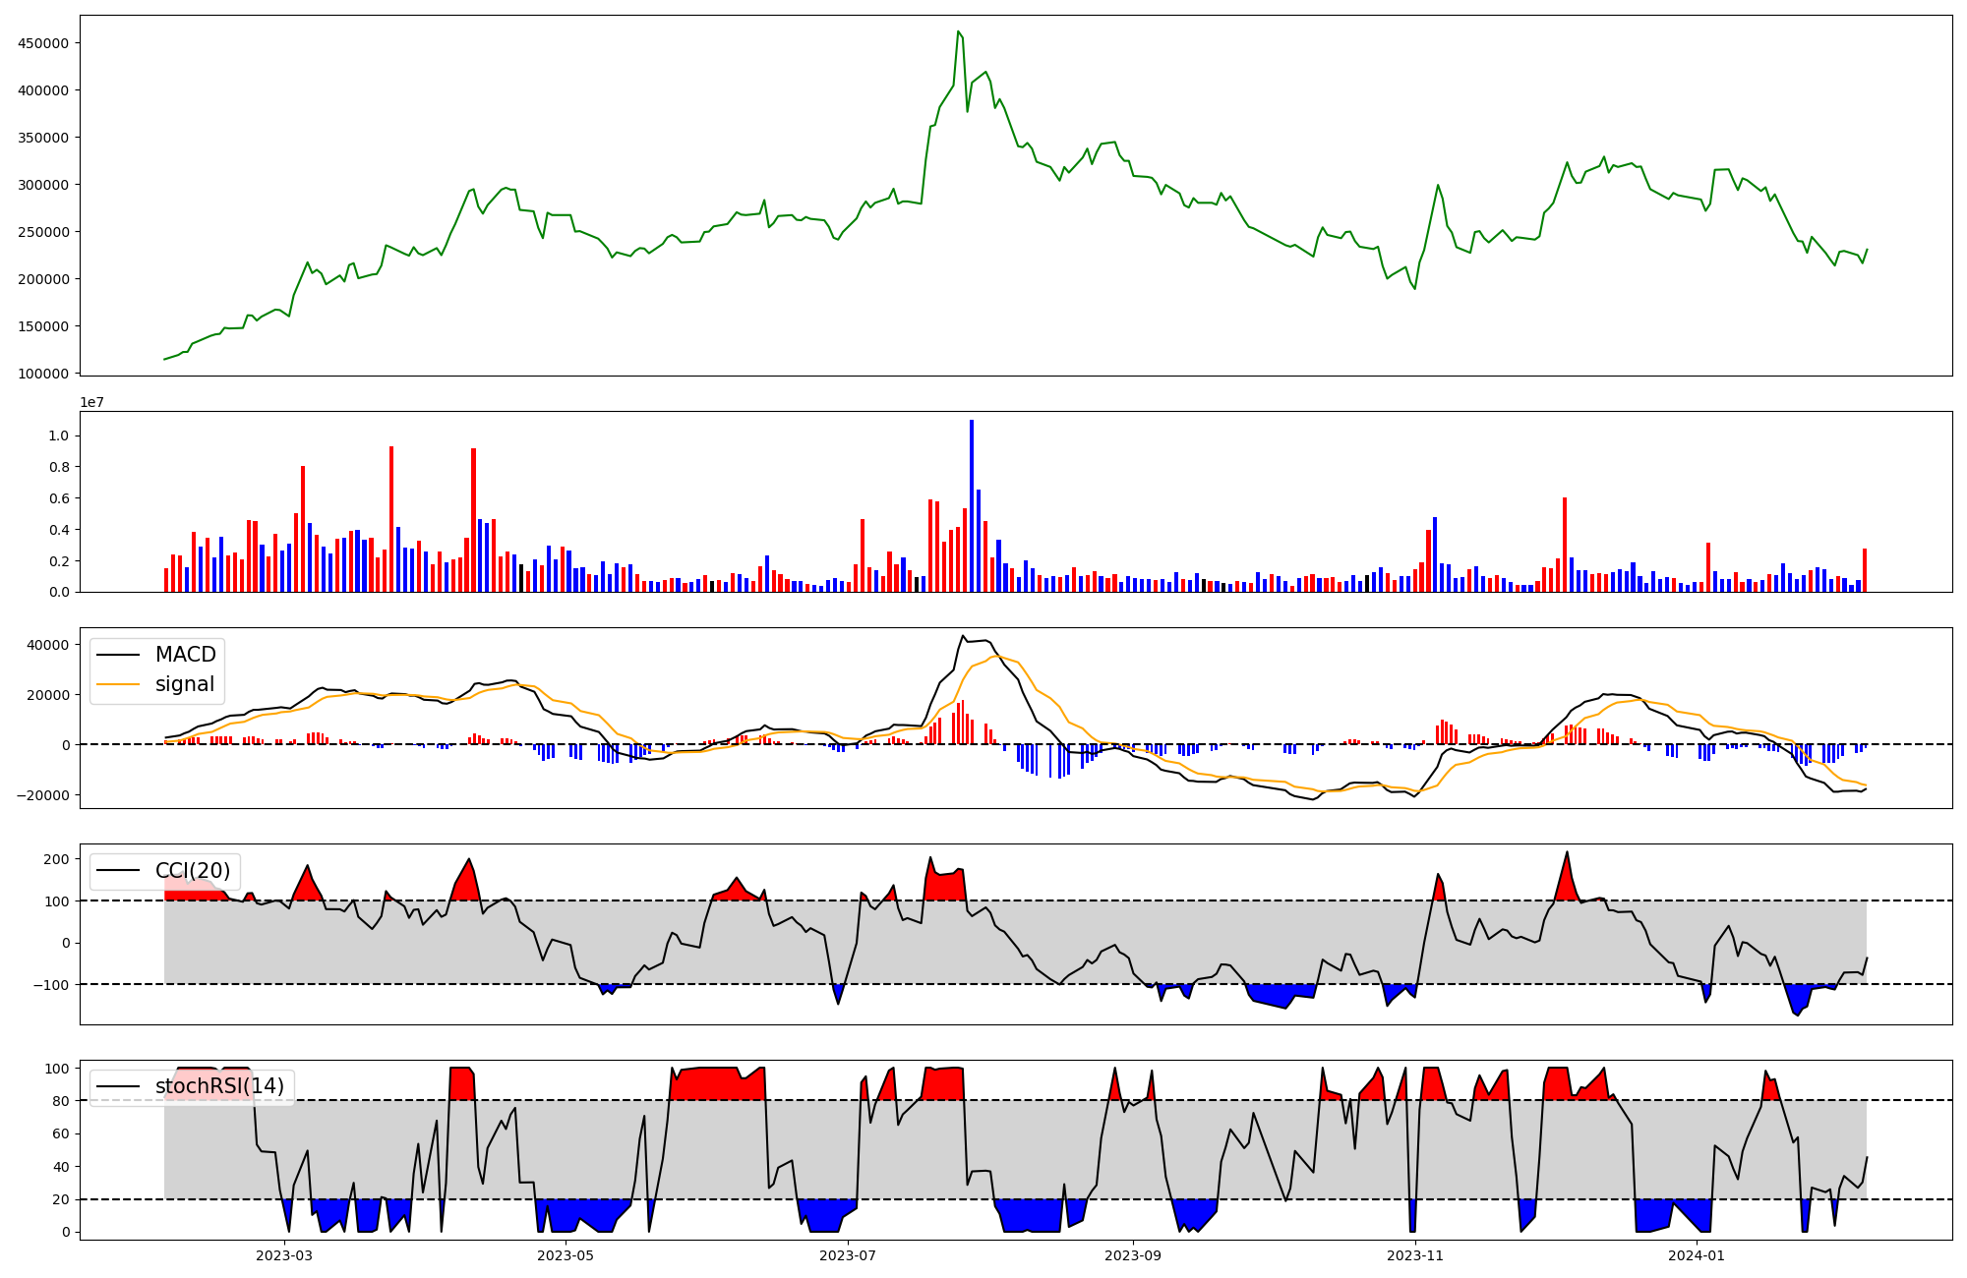Click the black MACD line swatch in legend
This screenshot has width=1967, height=1278.
(120, 655)
